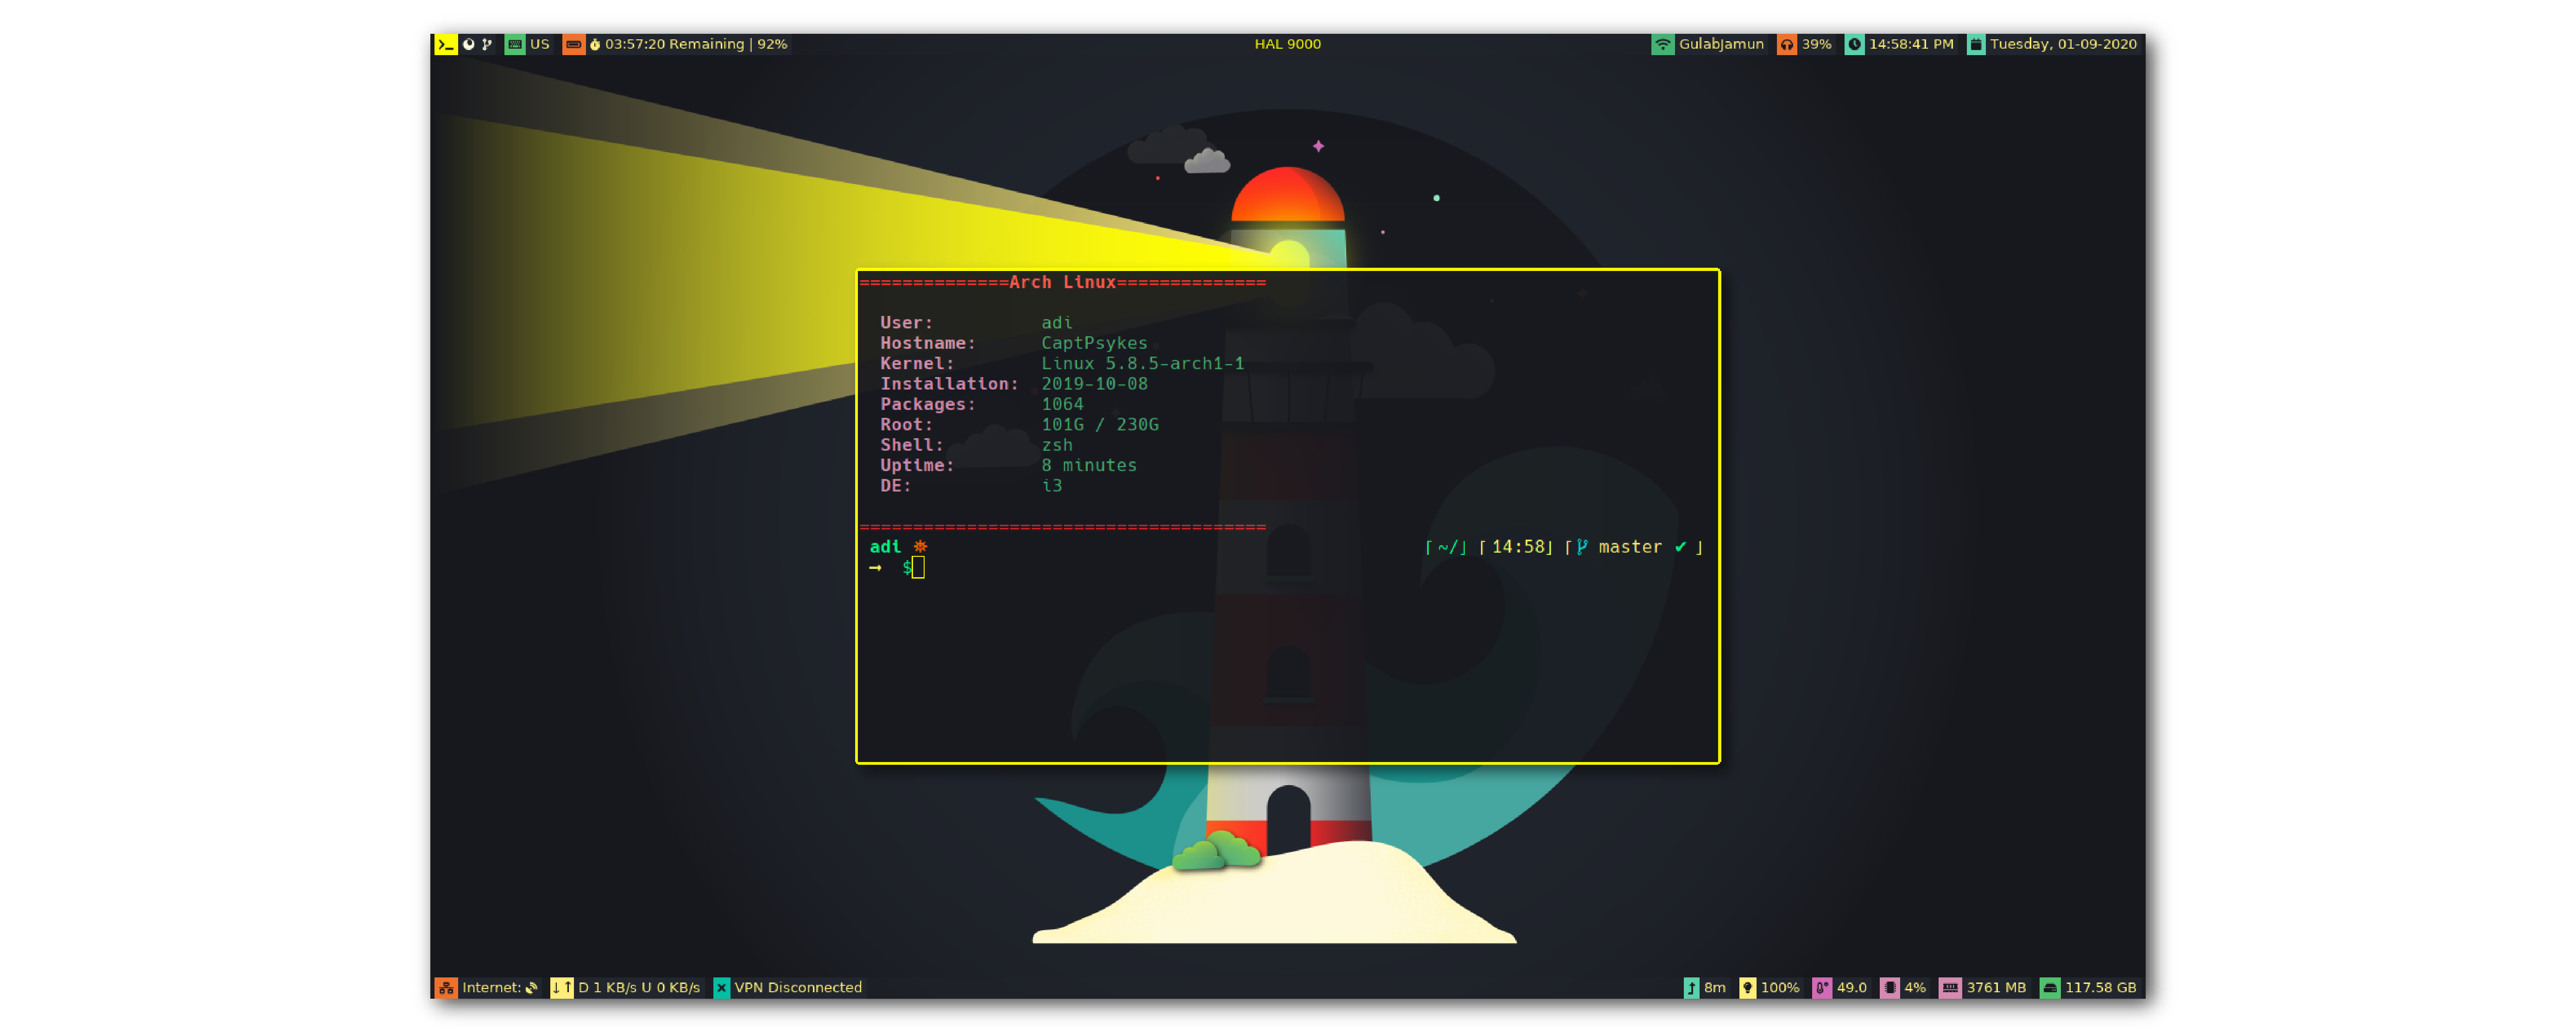Click the WiFi icon beside GulabJamun
This screenshot has height=1033, width=2576.
coord(1662,44)
